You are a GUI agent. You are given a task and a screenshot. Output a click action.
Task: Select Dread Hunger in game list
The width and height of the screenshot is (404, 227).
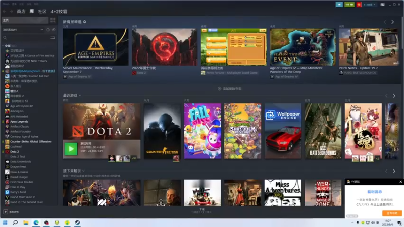(x=19, y=177)
